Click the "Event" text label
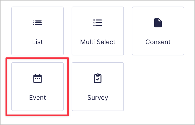 pyautogui.click(x=38, y=97)
